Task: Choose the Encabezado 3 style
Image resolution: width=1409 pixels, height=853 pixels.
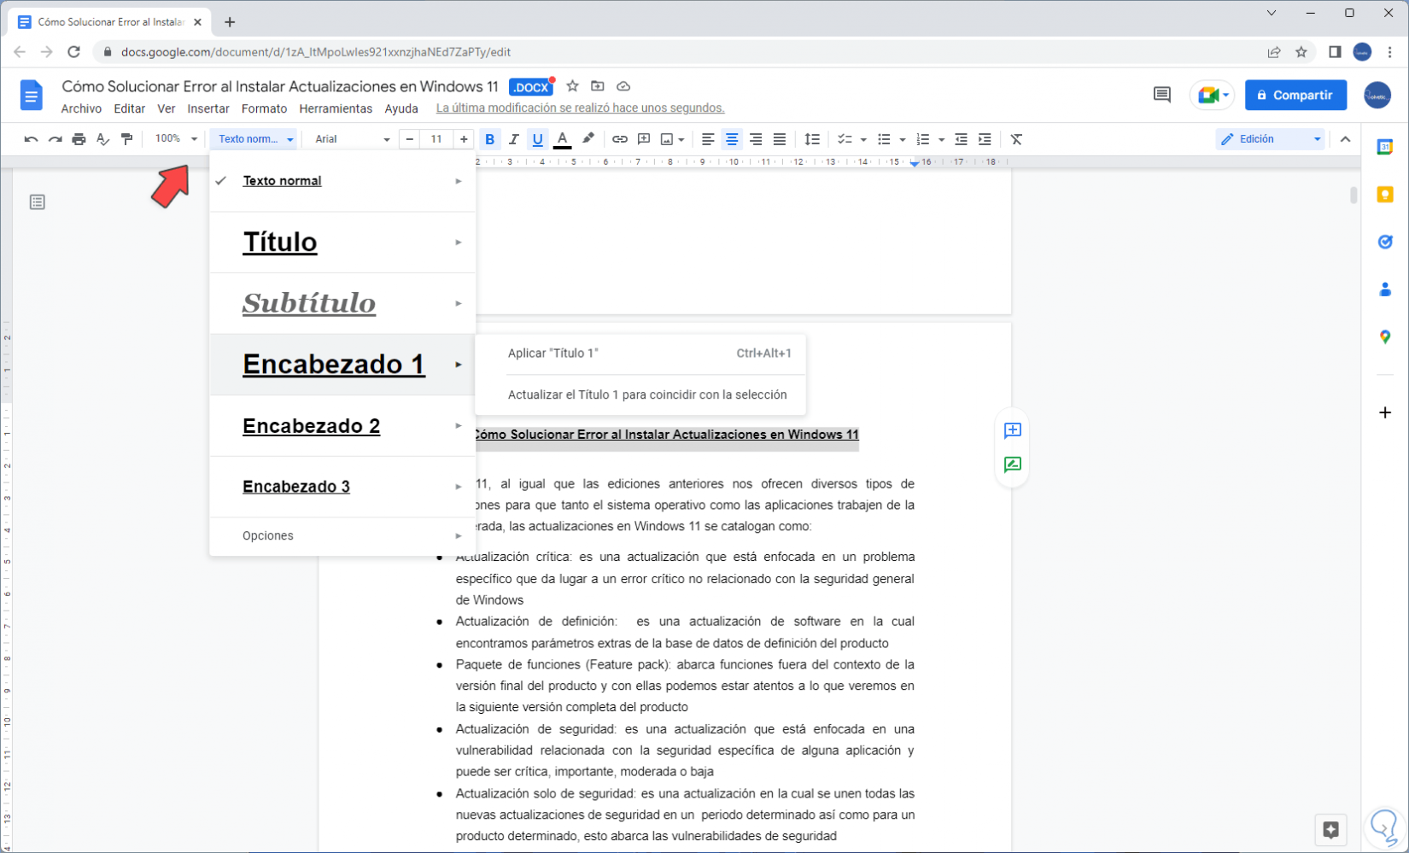Action: point(342,487)
